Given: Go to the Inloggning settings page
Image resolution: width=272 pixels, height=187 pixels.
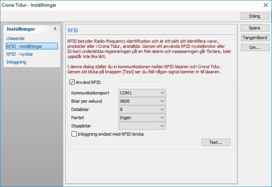Looking at the screenshot, I should pos(16,62).
